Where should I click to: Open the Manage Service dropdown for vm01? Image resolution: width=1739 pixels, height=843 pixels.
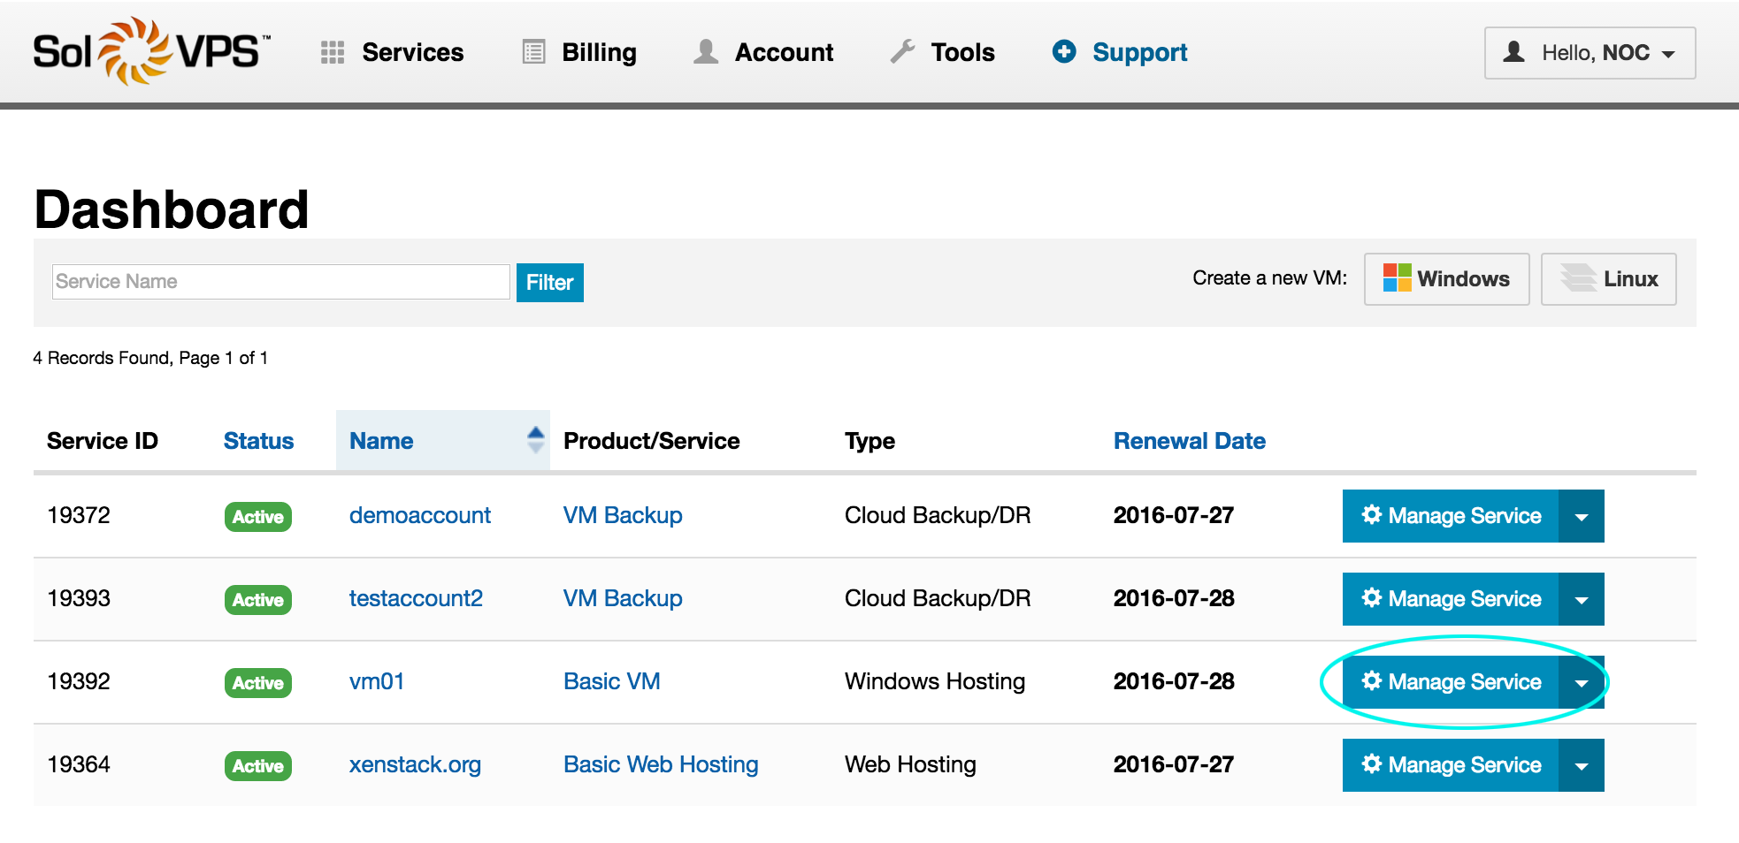[1581, 681]
